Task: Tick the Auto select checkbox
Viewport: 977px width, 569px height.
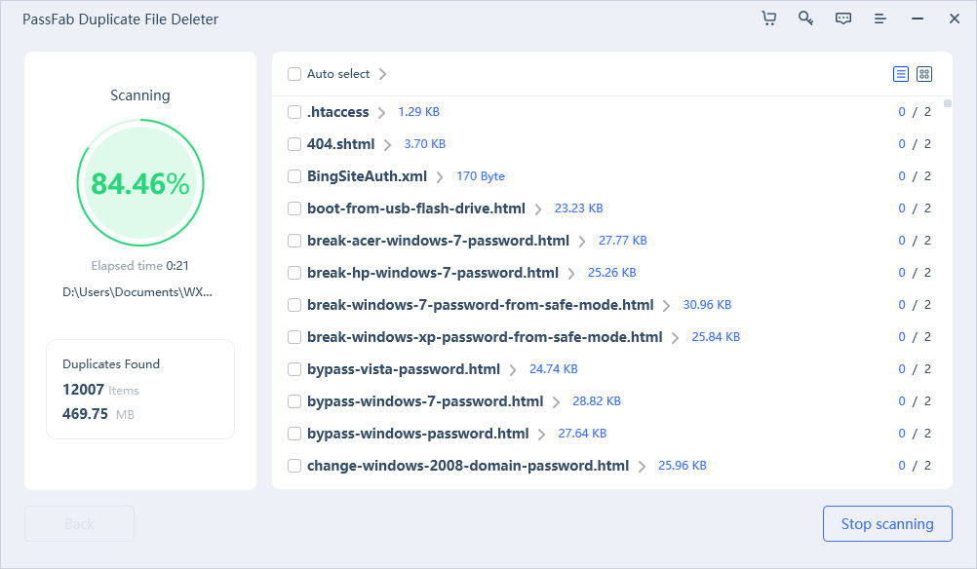Action: 294,74
